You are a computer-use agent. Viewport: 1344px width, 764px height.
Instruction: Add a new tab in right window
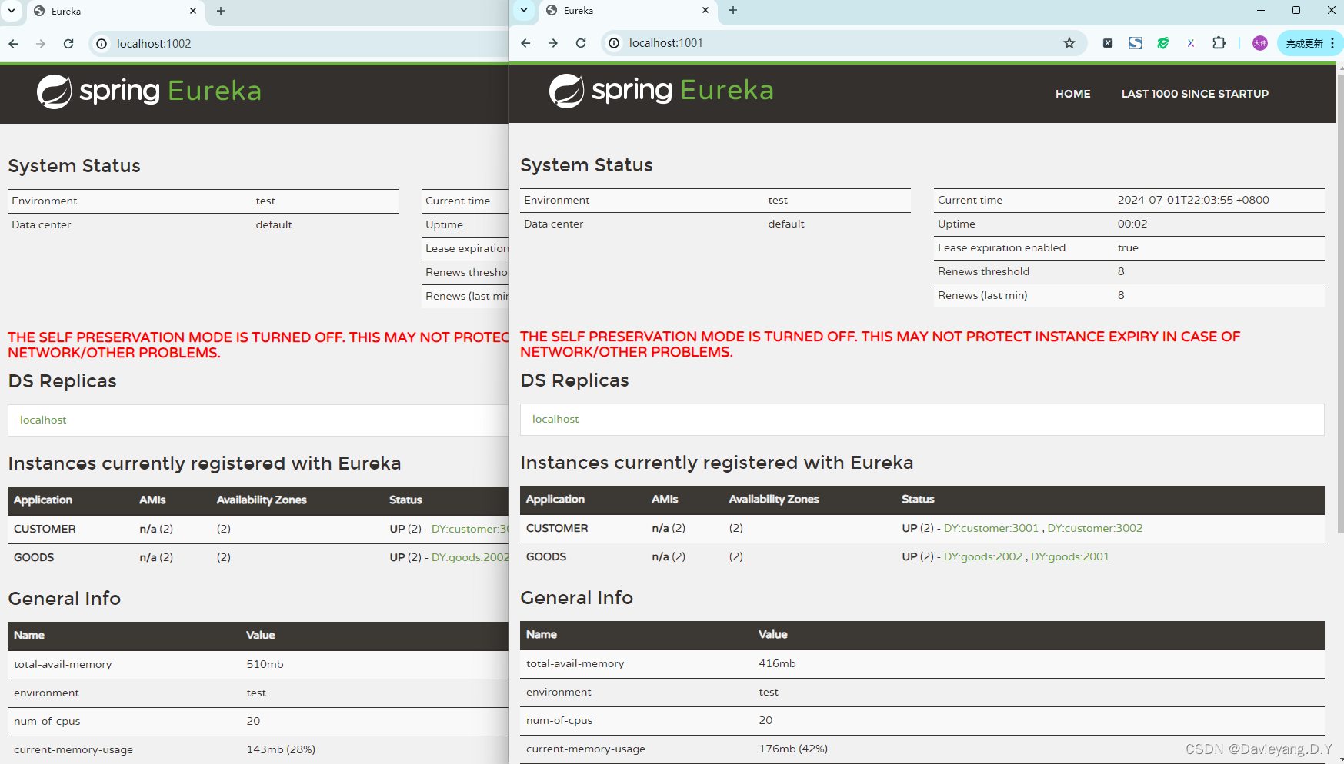click(733, 10)
